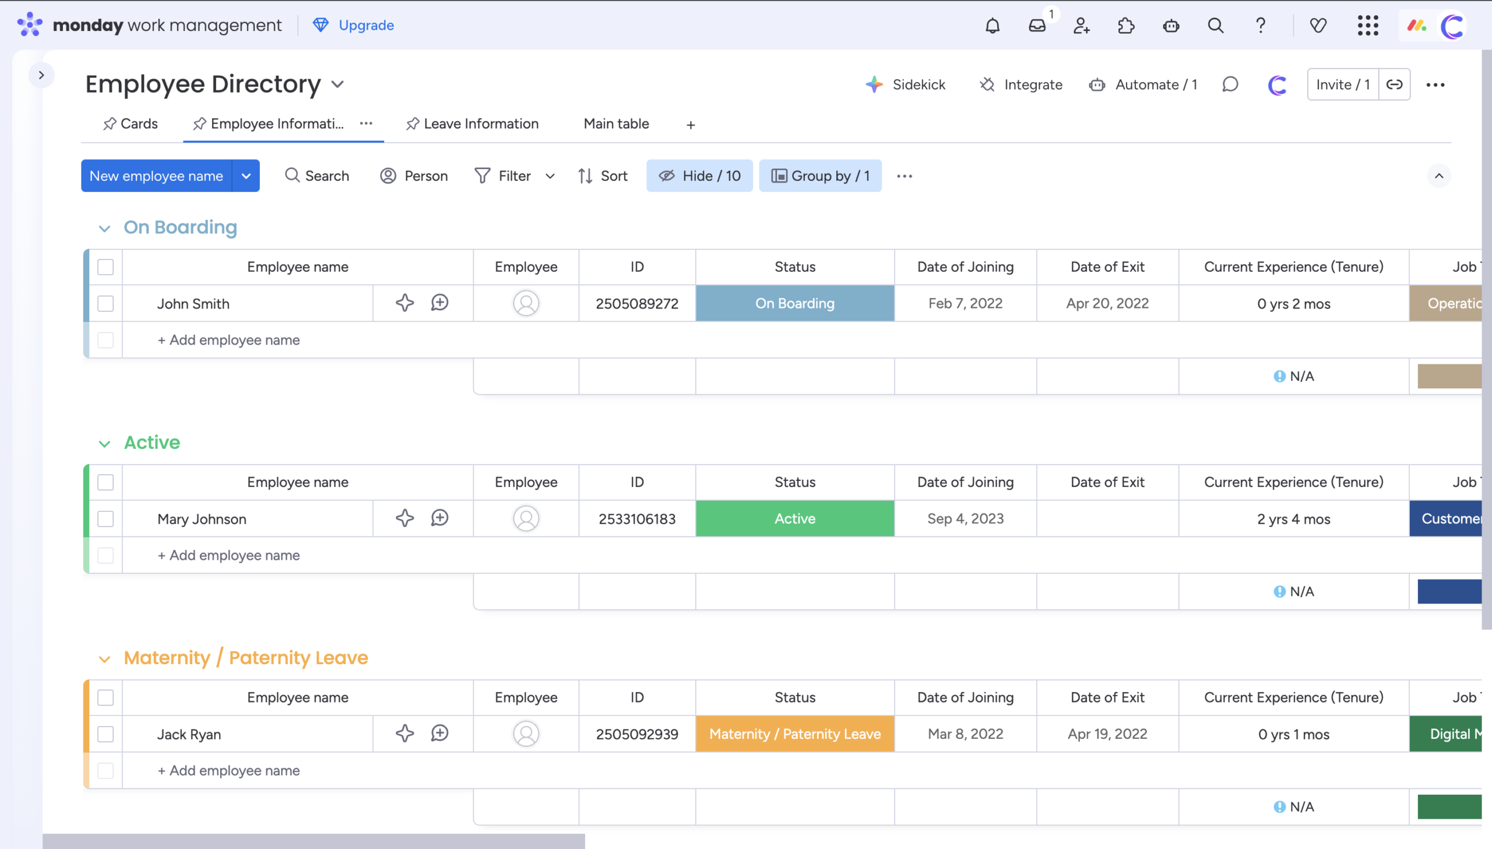Open the apps marketplace puzzle icon
Screen dimensions: 1492x849
(x=1126, y=26)
